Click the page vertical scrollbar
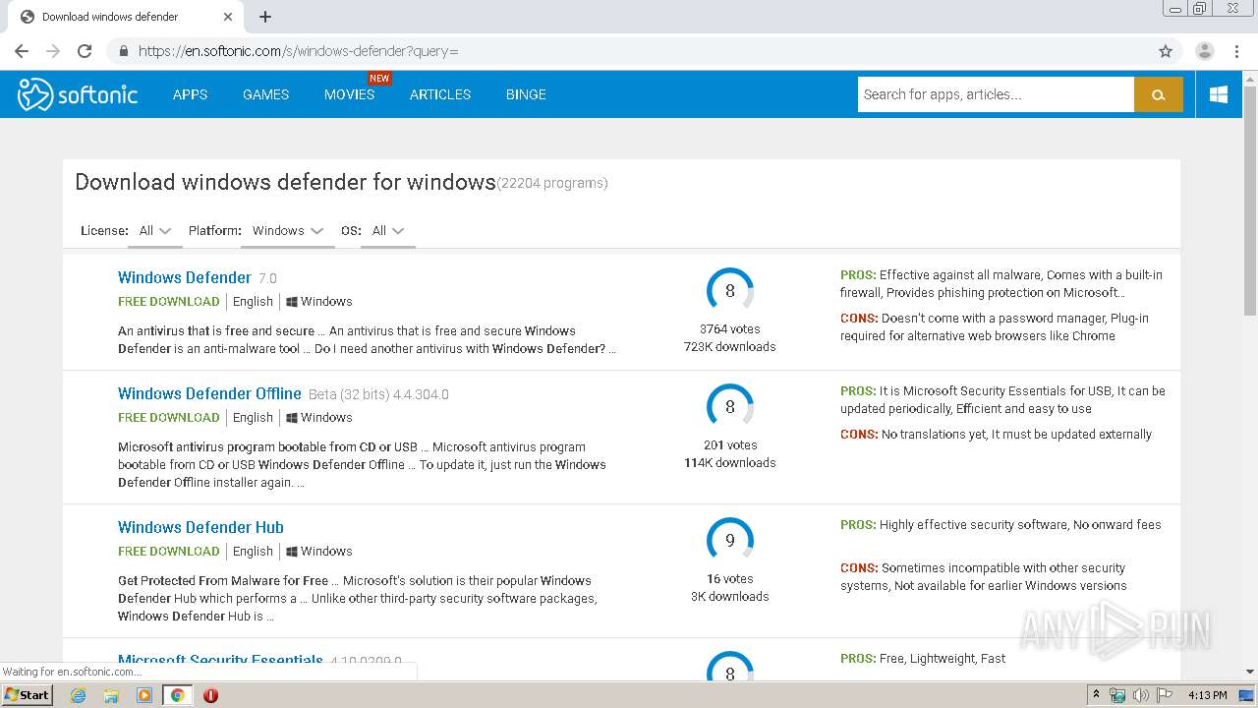Image resolution: width=1258 pixels, height=708 pixels. (1250, 201)
